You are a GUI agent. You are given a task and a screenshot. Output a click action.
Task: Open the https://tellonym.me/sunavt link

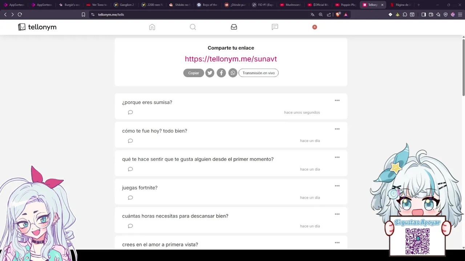tap(231, 59)
